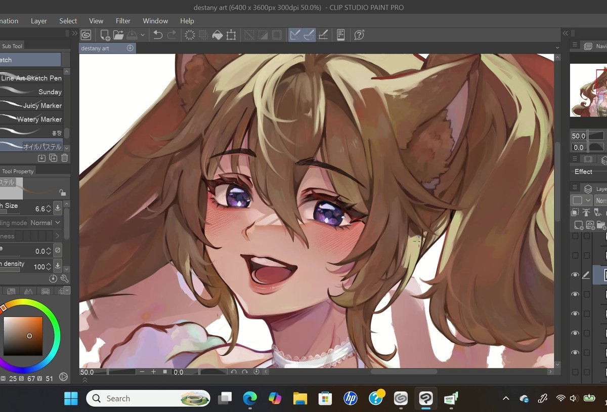Screen dimensions: 607x412
Task: Reset canvas rotation icon in status bar
Action: 256,372
